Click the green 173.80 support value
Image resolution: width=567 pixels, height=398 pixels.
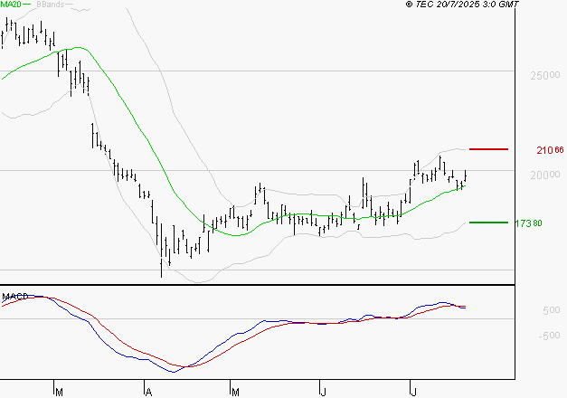[x=528, y=223]
